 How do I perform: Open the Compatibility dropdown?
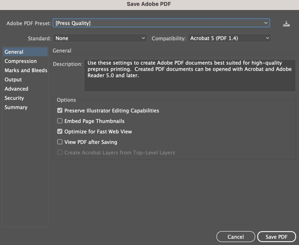229,38
